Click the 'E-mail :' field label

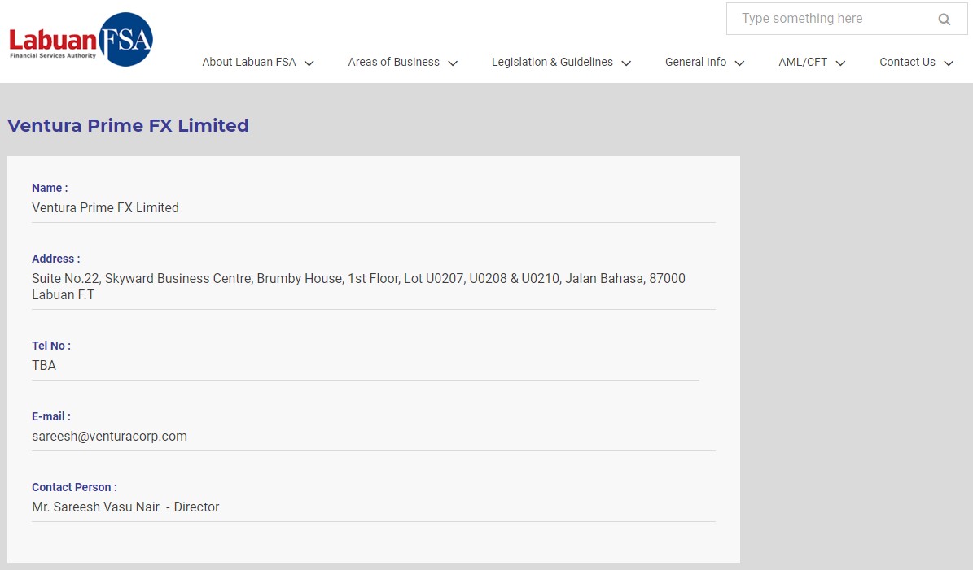point(51,416)
